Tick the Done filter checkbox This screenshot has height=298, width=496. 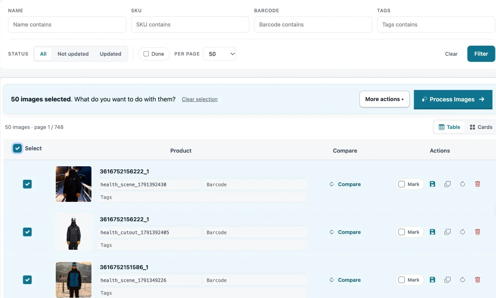(146, 54)
